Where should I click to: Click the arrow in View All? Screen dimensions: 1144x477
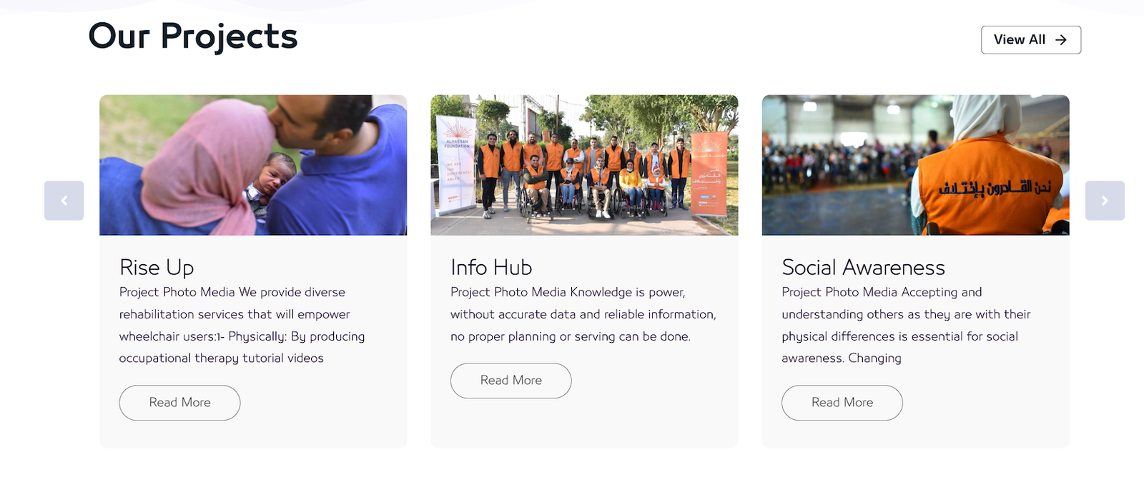(x=1061, y=40)
